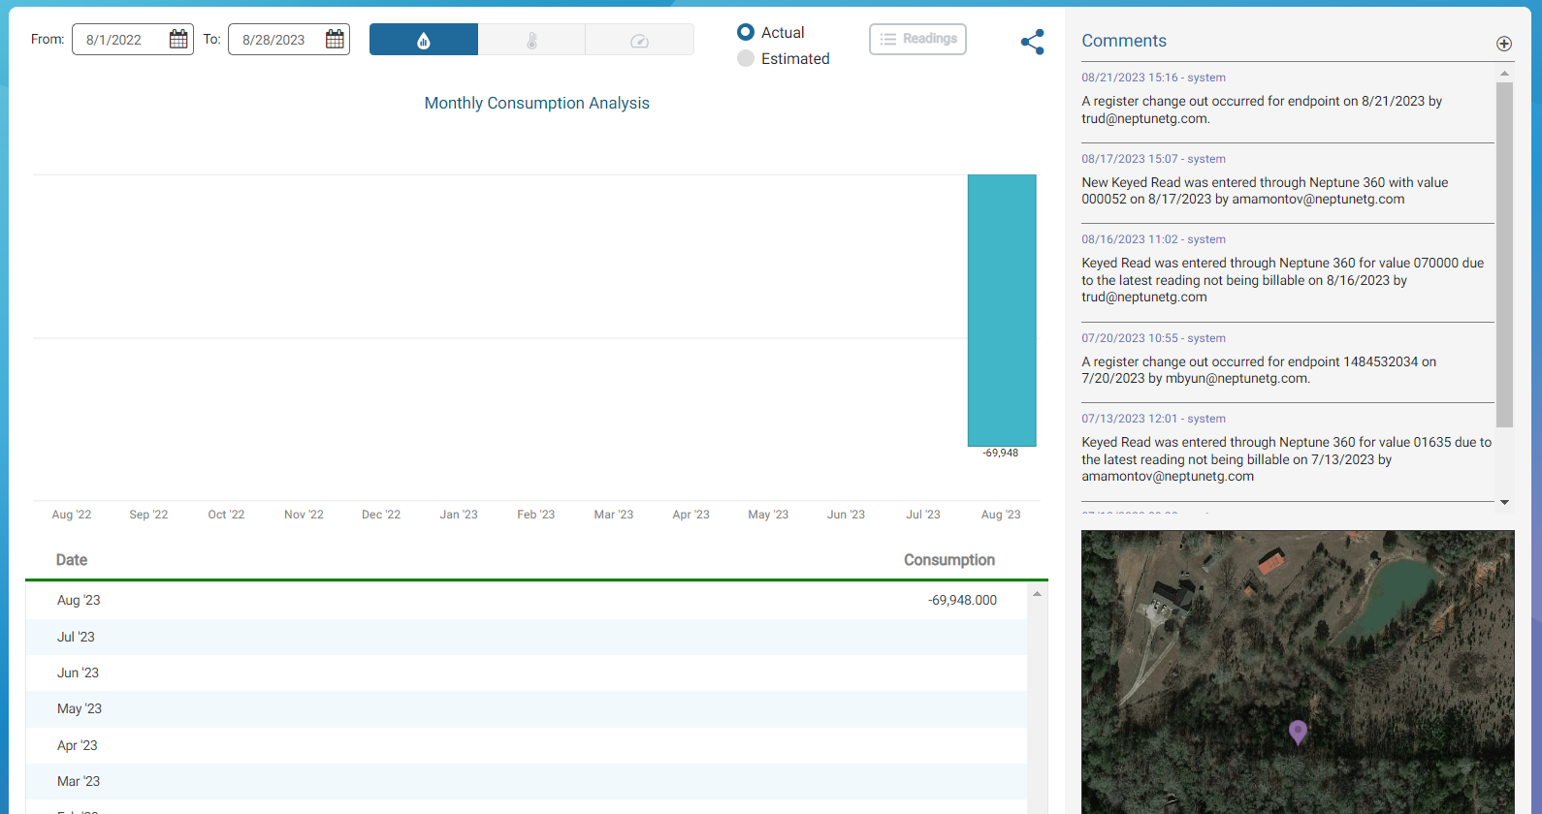Add a new comment with plus icon
Screen dimensions: 1542x814
[1503, 44]
